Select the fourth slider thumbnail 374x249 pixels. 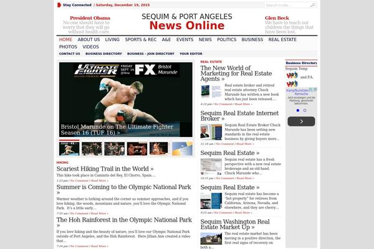point(137,149)
